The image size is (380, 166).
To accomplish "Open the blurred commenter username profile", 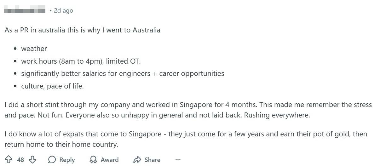I will click(25, 11).
